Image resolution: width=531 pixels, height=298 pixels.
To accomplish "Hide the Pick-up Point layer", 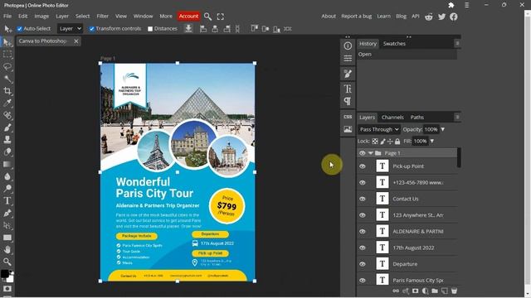I will pyautogui.click(x=363, y=166).
